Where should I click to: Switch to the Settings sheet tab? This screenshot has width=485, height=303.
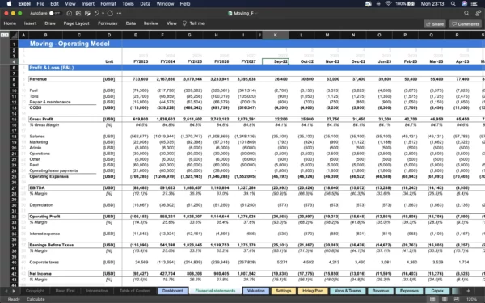[284, 291]
